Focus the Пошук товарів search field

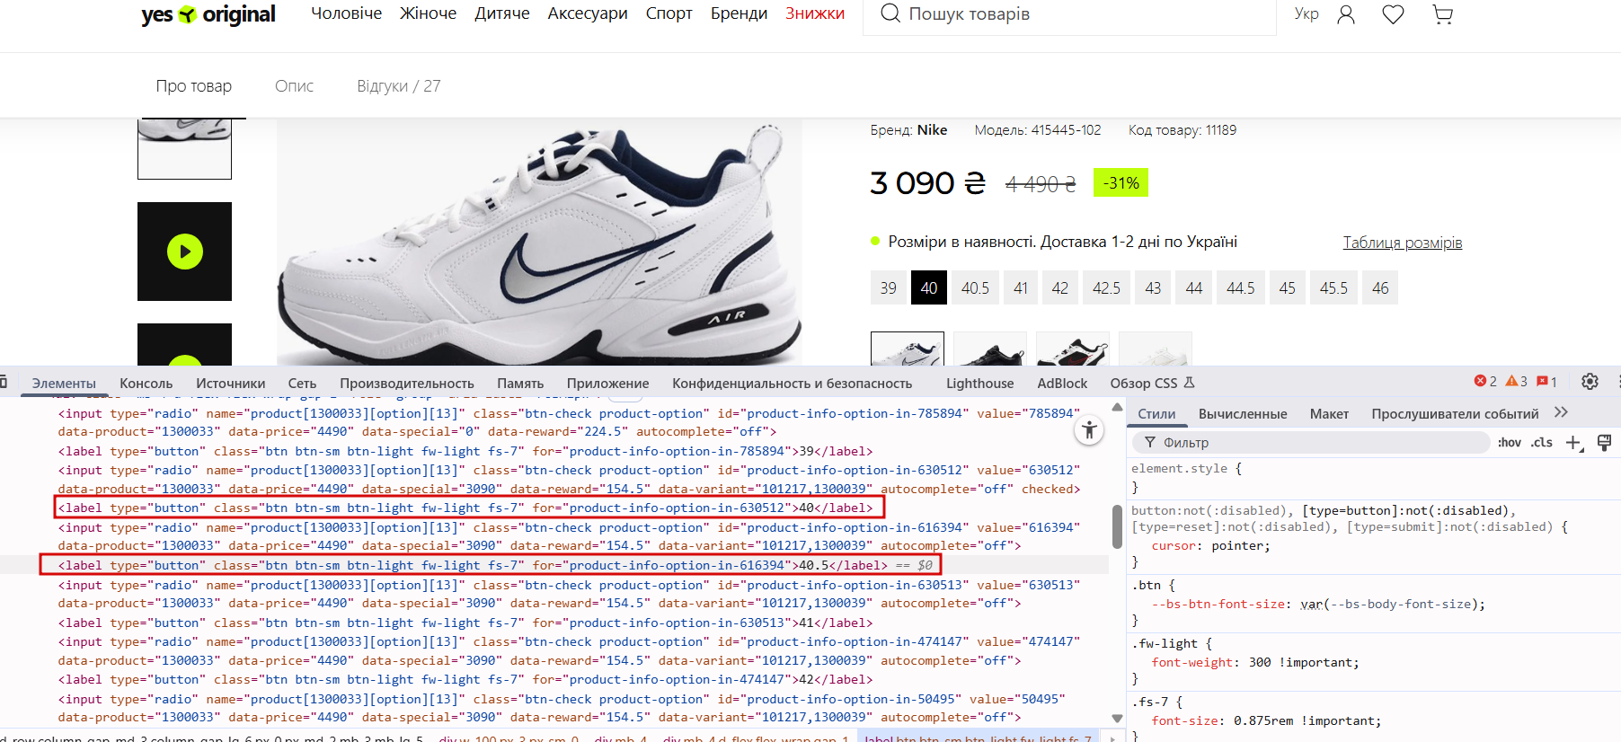1069,14
